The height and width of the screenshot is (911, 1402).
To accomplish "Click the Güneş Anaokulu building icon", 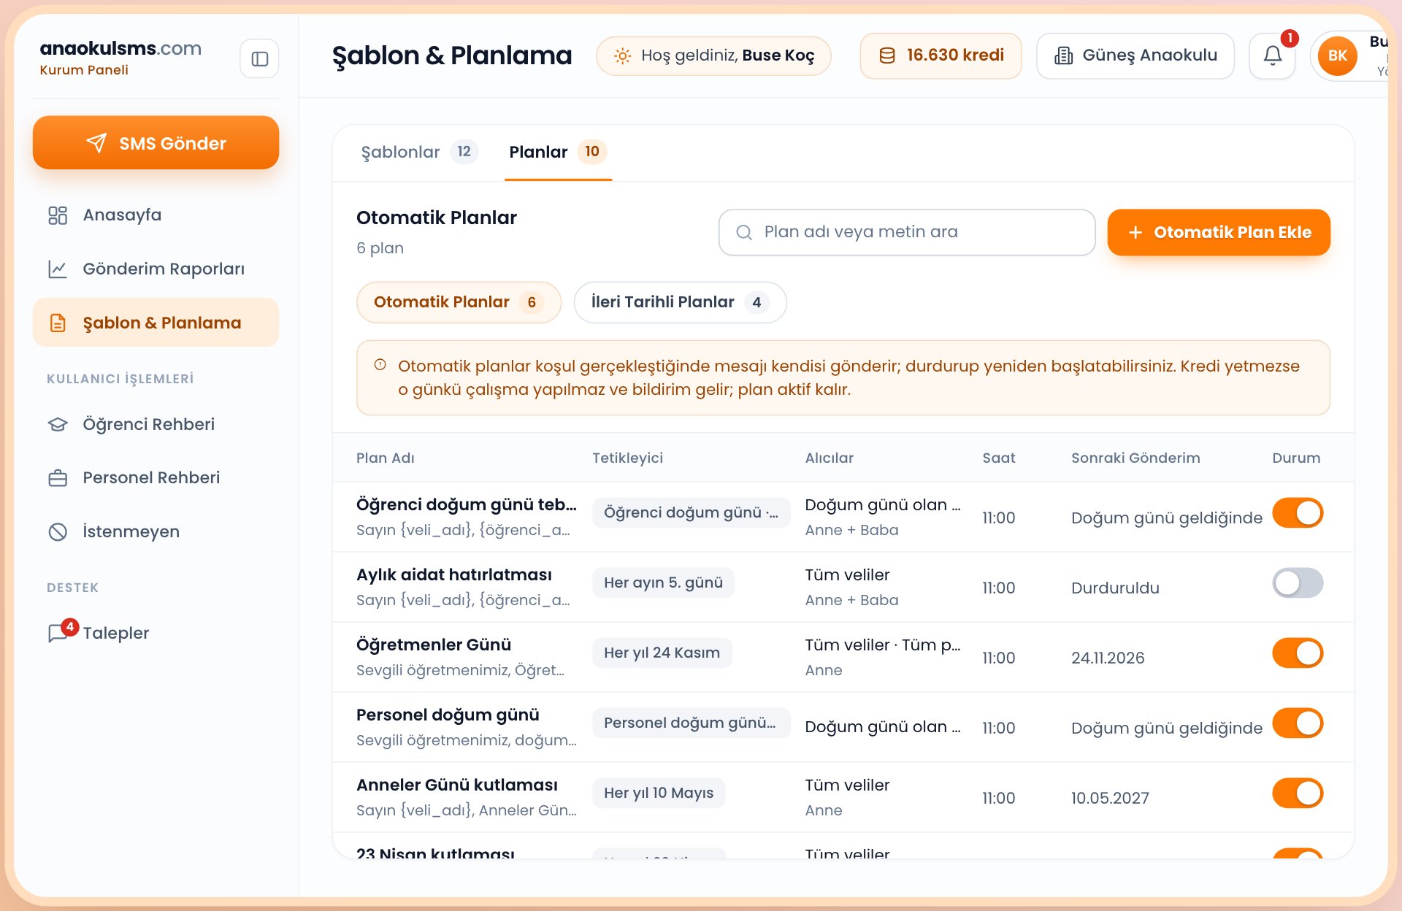I will pyautogui.click(x=1064, y=55).
